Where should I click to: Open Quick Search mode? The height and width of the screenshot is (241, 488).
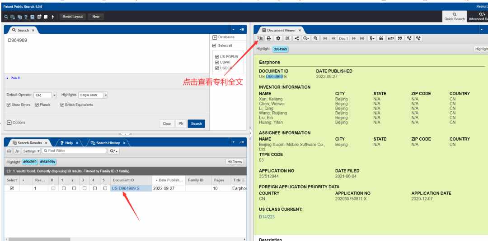click(455, 16)
